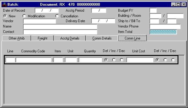
Task: Select Inc radio button for Quantity
Action: 114,60
